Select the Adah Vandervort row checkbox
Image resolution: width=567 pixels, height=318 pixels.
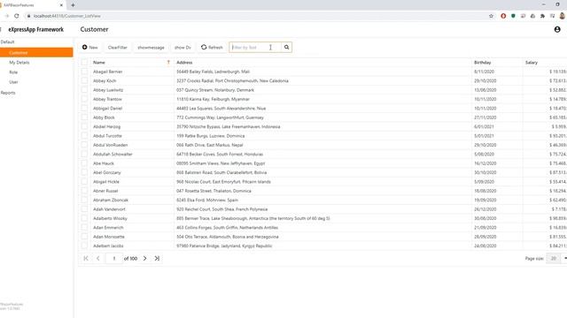click(x=84, y=209)
